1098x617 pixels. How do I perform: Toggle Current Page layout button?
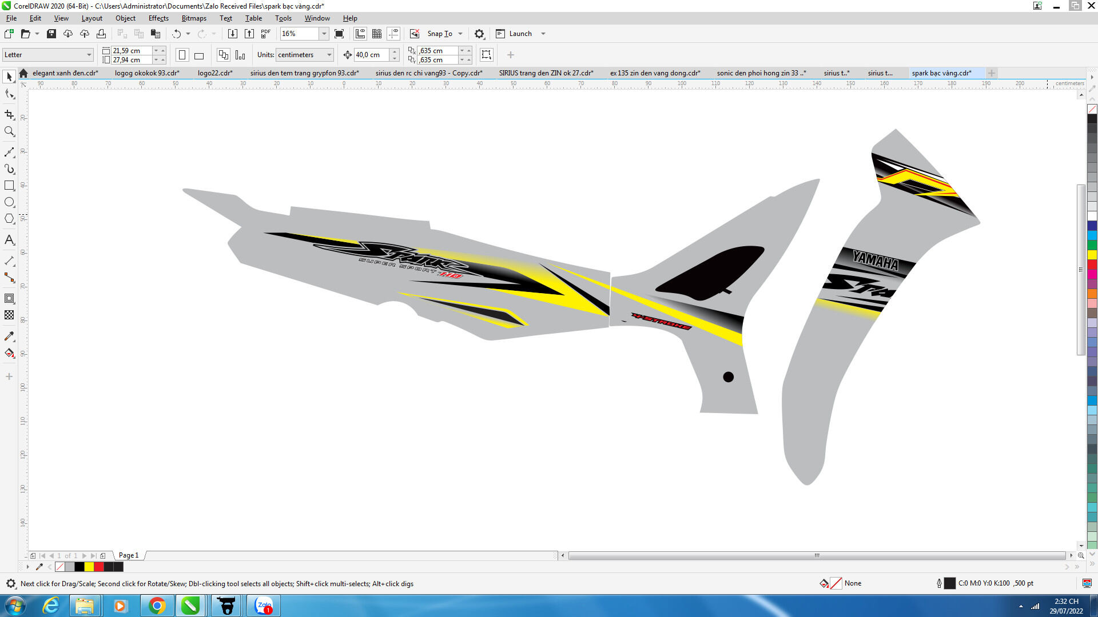point(240,55)
